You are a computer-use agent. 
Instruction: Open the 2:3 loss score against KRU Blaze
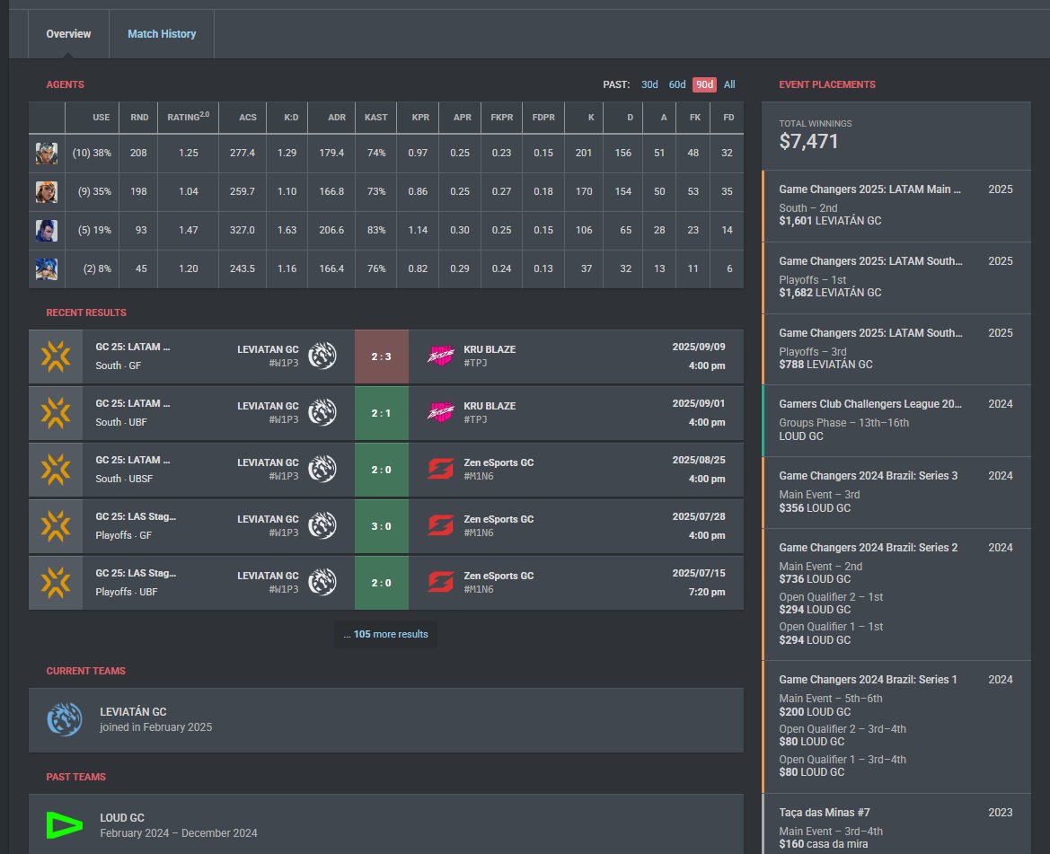coord(381,357)
